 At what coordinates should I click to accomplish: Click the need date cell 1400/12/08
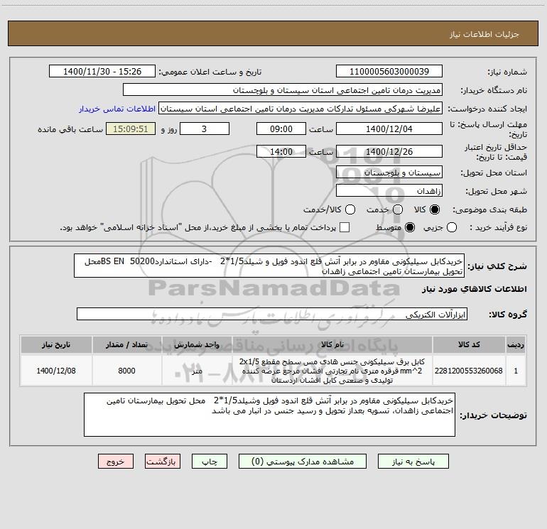pyautogui.click(x=56, y=371)
